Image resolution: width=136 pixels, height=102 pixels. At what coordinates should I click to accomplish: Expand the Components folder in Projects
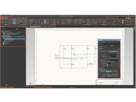(2, 44)
